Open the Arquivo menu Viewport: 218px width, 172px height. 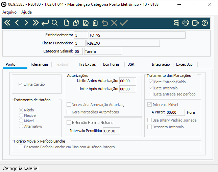(9, 12)
